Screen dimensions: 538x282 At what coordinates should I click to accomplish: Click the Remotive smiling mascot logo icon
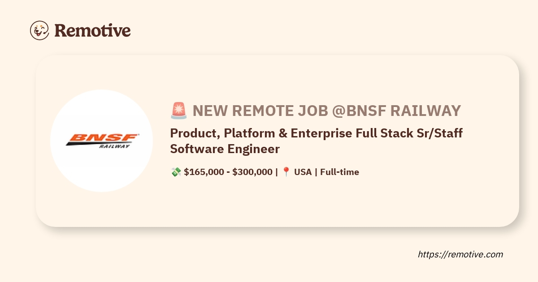(39, 30)
